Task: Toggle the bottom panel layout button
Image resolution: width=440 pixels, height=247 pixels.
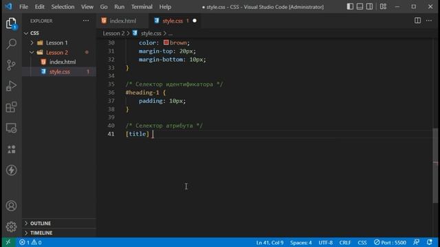Action: click(x=360, y=6)
